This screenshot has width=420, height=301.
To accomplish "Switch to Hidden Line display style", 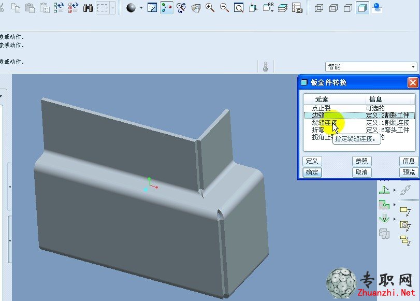I will [x=333, y=8].
